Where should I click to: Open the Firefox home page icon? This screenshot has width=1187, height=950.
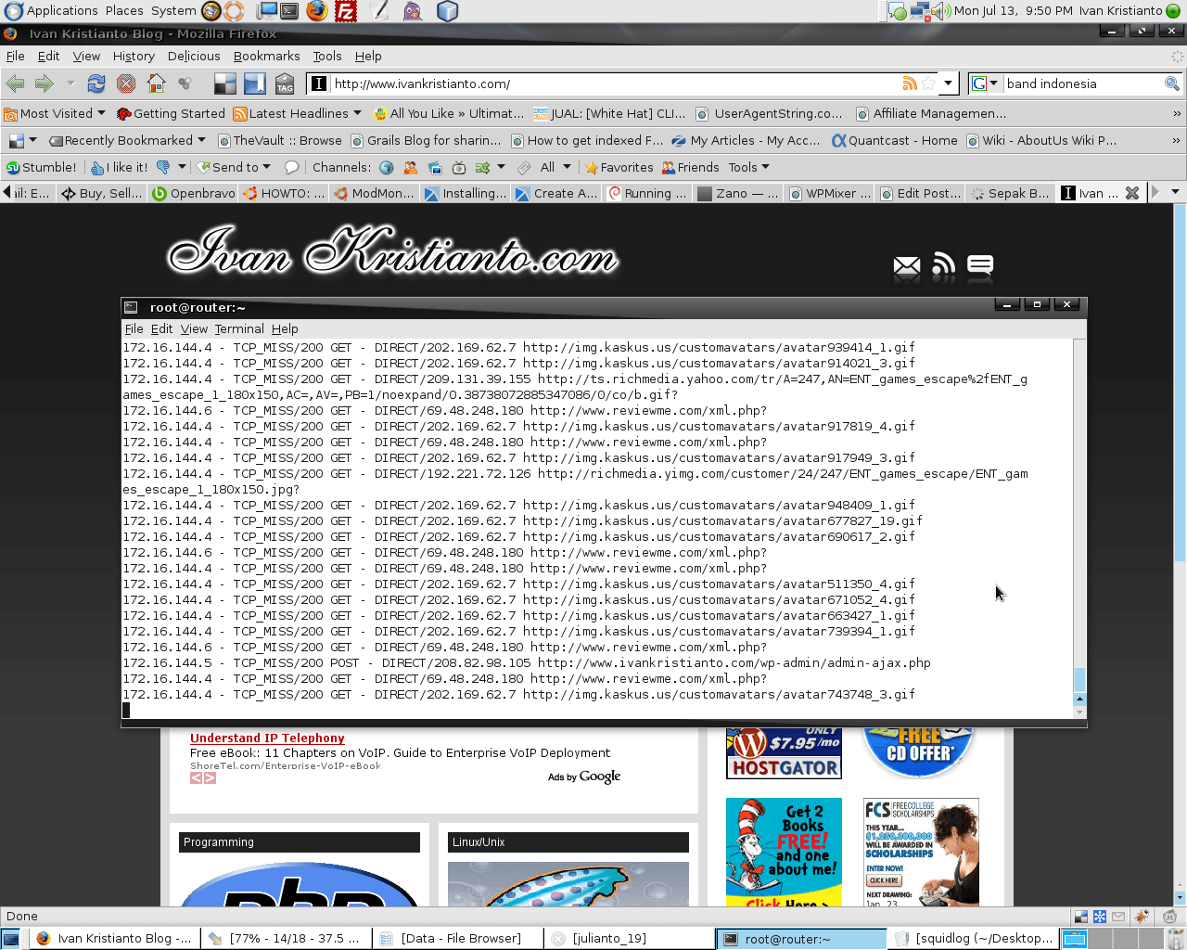pyautogui.click(x=156, y=83)
